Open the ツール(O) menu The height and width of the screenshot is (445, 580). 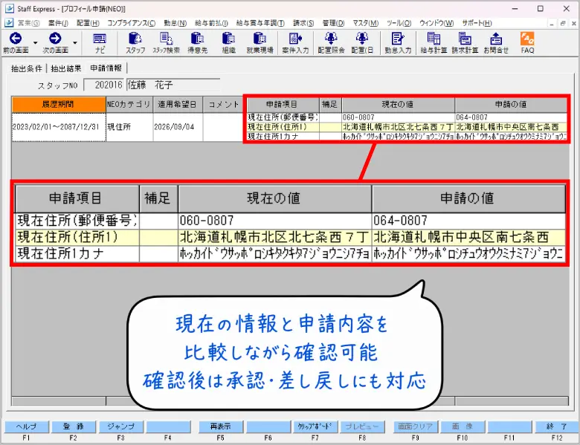[x=399, y=23]
